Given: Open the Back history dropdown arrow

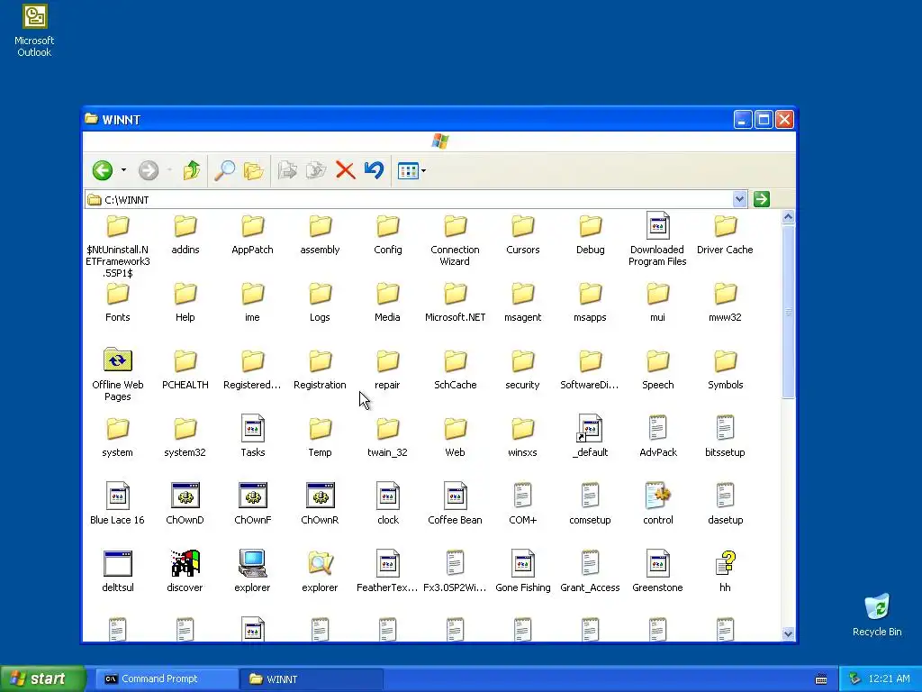Looking at the screenshot, I should coord(123,170).
